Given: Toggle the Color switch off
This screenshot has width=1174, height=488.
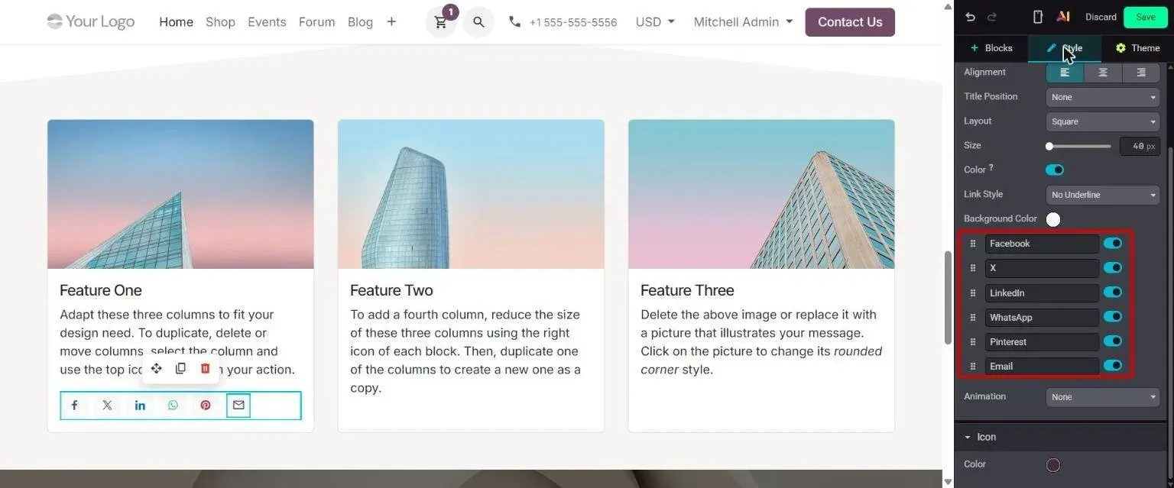Looking at the screenshot, I should click(x=1055, y=170).
